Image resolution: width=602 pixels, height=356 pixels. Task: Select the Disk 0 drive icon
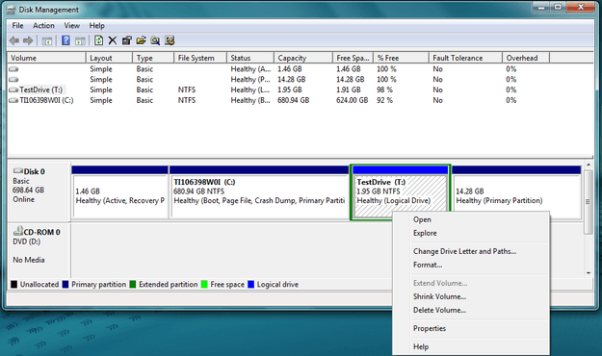click(x=17, y=170)
